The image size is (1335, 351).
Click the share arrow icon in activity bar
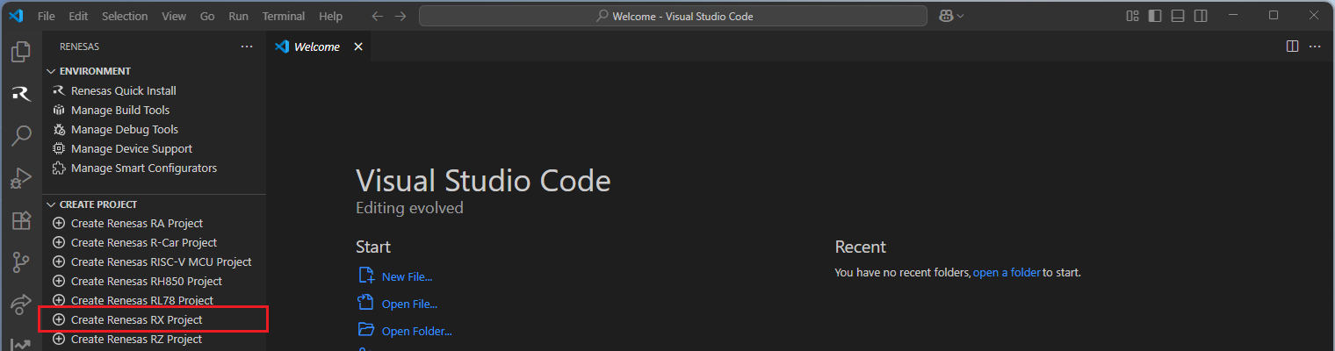click(x=20, y=304)
